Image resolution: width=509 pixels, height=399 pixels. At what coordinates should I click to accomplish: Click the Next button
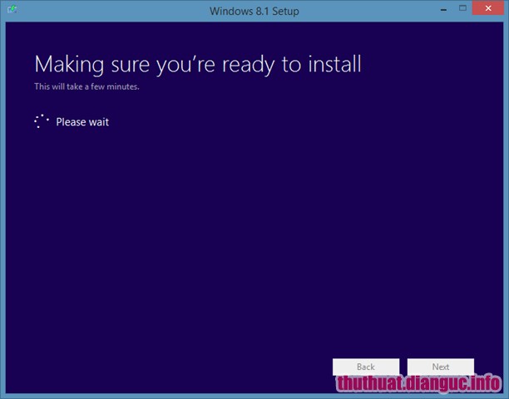pyautogui.click(x=441, y=367)
